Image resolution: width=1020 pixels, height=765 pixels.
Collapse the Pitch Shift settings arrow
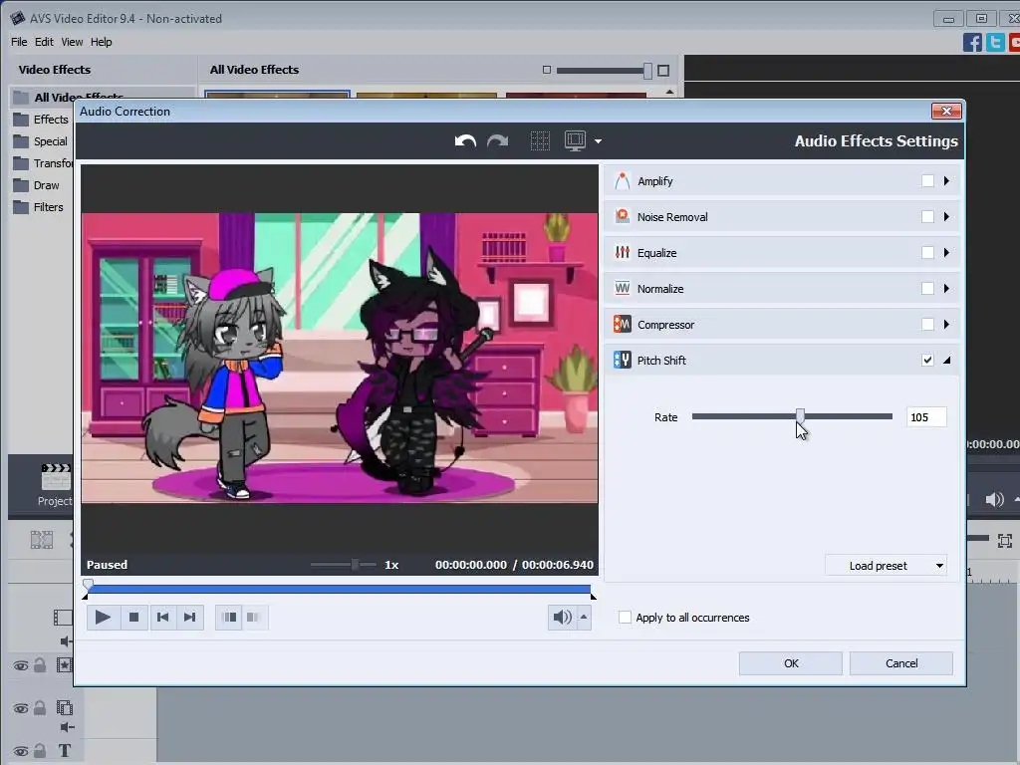click(x=946, y=360)
